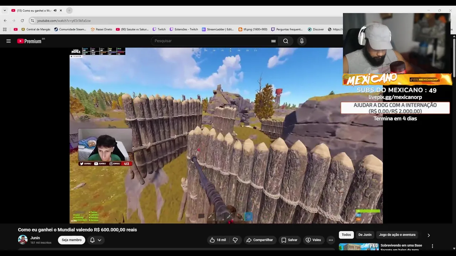Screen dimensions: 456x256
Task: Send a Valeu super thanks
Action: tap(313, 240)
